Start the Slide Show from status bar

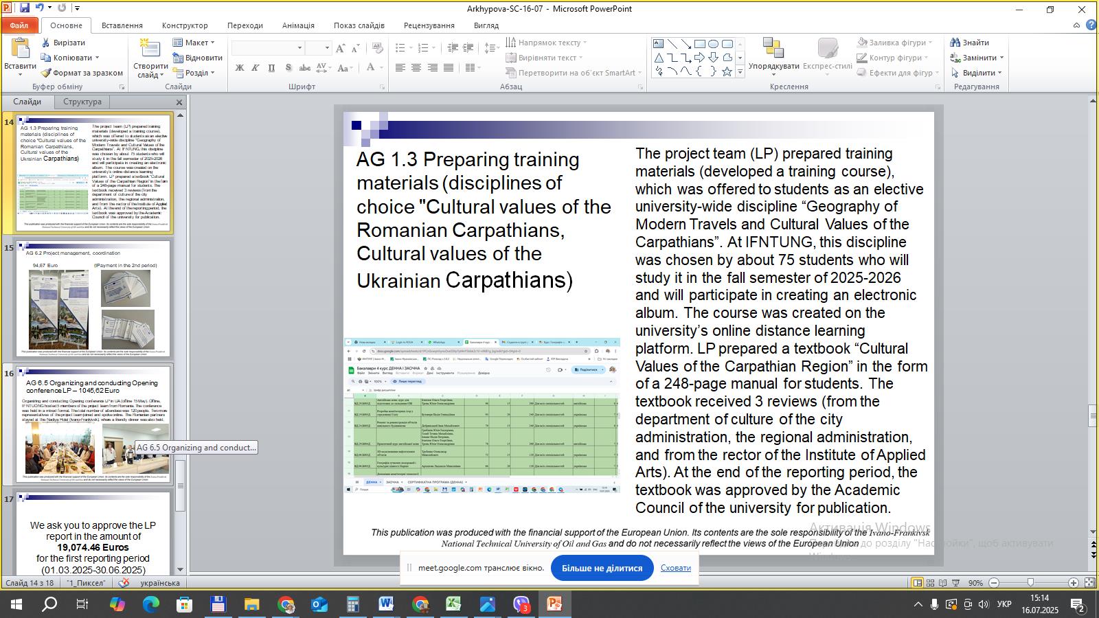(x=955, y=583)
